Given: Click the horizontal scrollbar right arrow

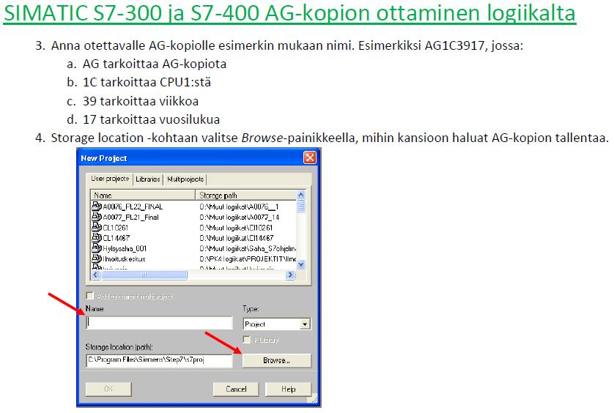Looking at the screenshot, I should click(x=290, y=275).
